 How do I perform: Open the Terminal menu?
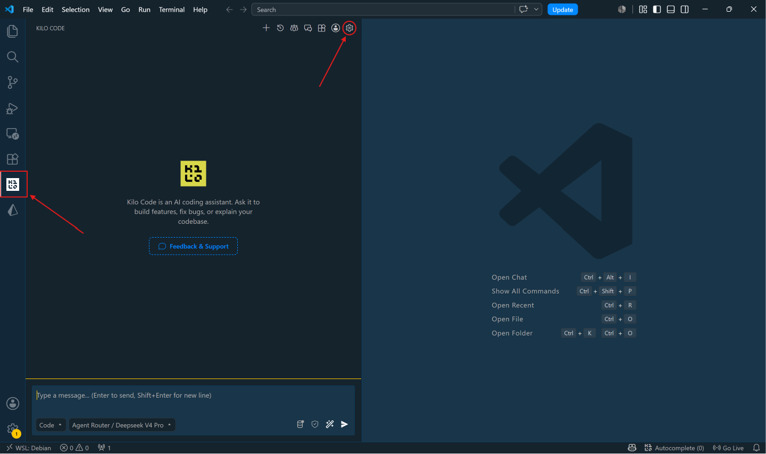(171, 10)
